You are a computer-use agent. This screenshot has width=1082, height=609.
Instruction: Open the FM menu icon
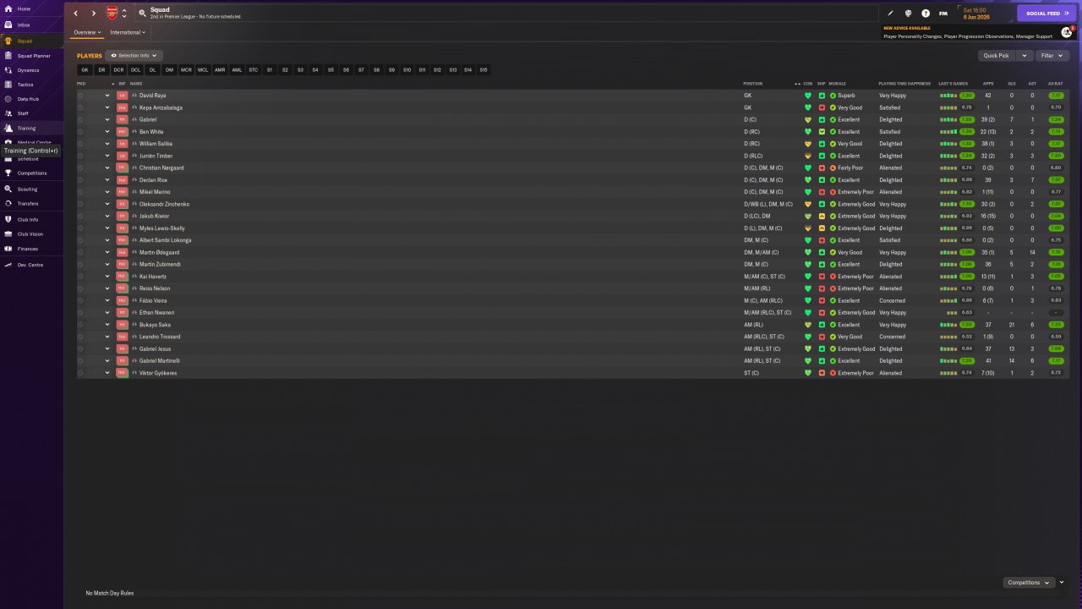(x=943, y=14)
